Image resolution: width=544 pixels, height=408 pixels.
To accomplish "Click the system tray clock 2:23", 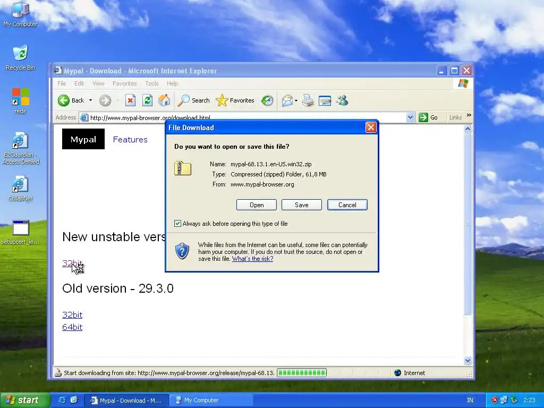I will pyautogui.click(x=529, y=400).
